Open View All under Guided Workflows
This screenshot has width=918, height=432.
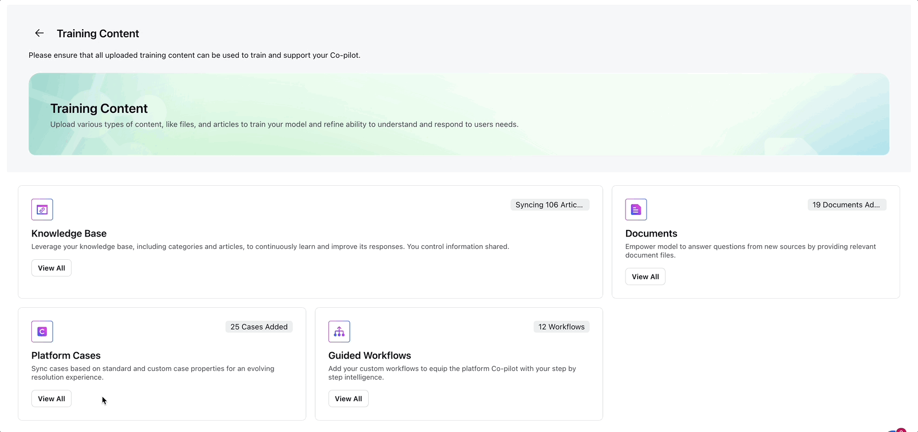(348, 399)
